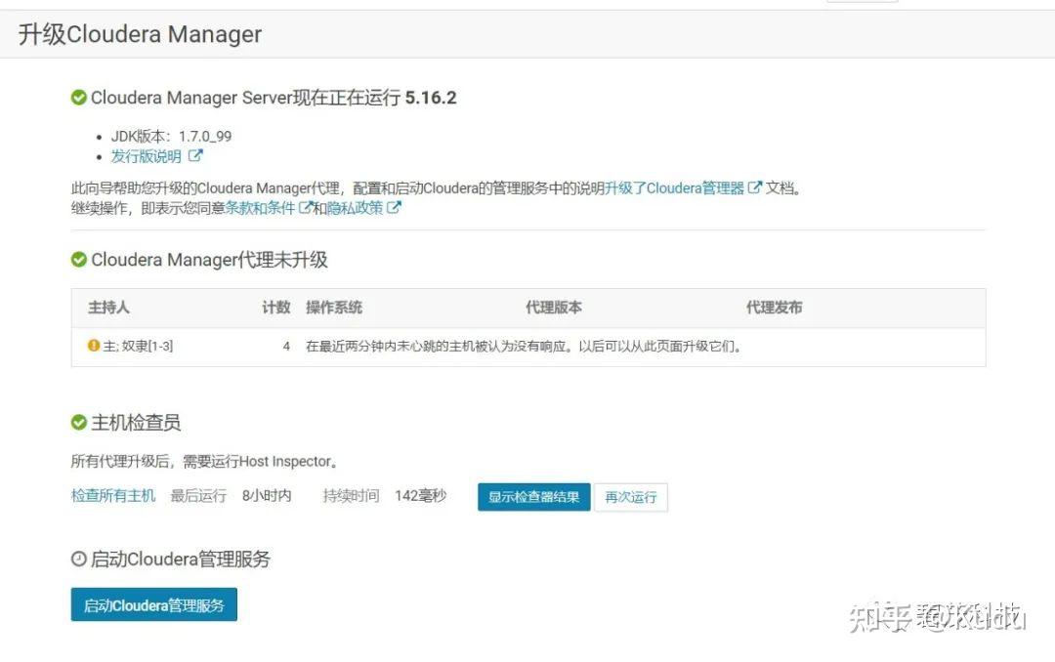Click the 启动Cloudera管理服务 blue button
Screen dimensions: 1055x662
(153, 604)
